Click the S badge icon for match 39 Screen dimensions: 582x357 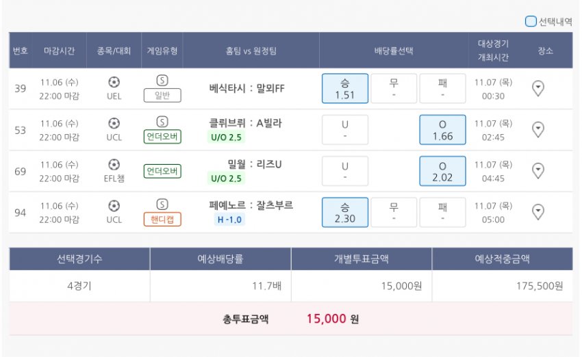(162, 80)
